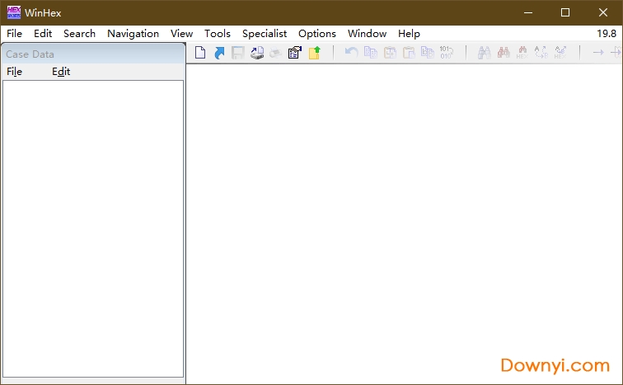Open the disk drive icon in toolbar
Image resolution: width=623 pixels, height=385 pixels.
point(257,53)
